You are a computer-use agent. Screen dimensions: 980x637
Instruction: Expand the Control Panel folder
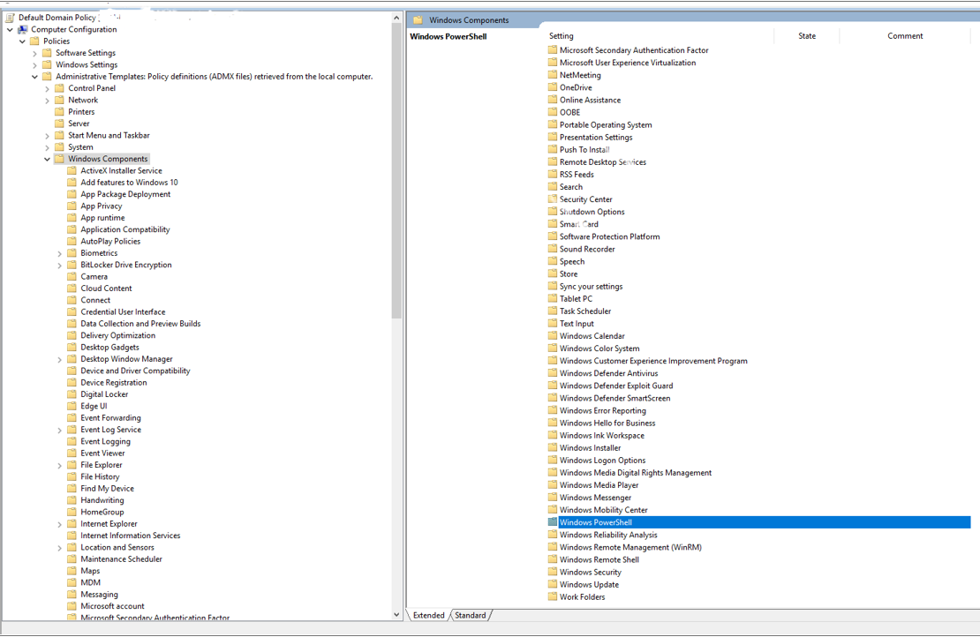click(x=48, y=89)
